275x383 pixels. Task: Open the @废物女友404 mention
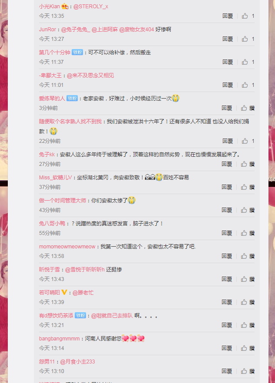coord(137,30)
